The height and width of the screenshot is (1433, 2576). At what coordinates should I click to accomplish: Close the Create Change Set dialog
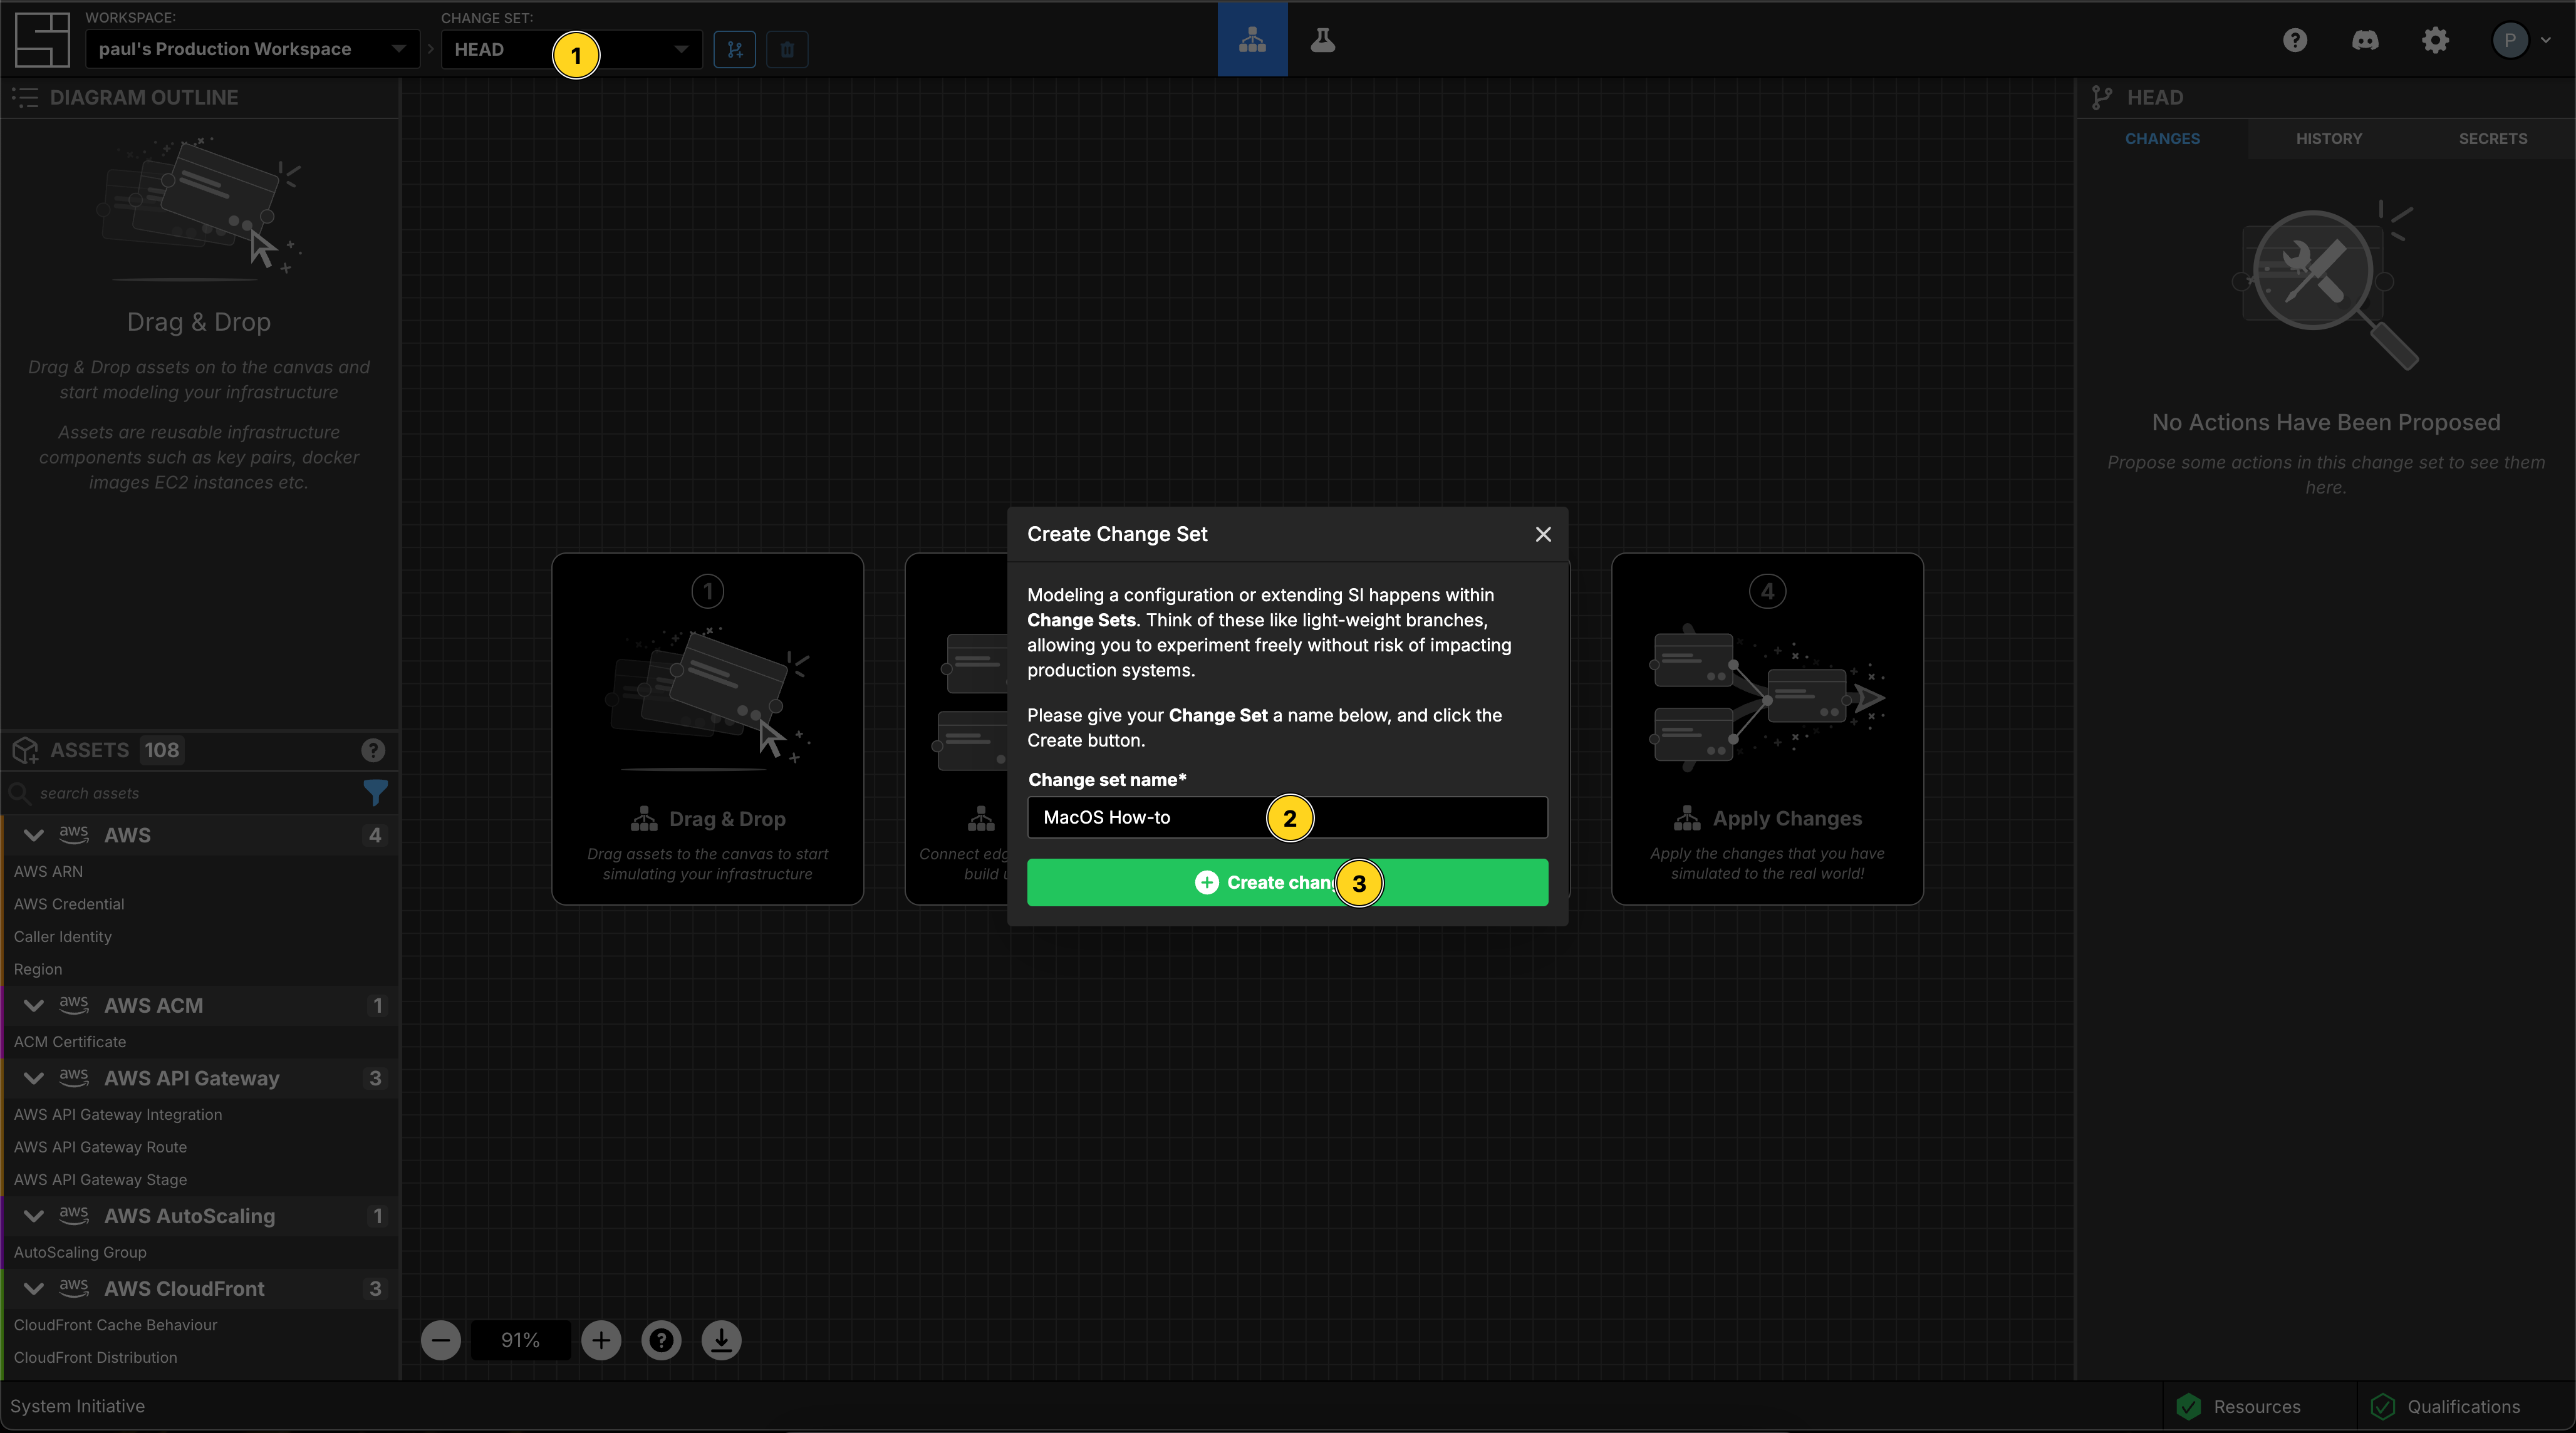pyautogui.click(x=1543, y=534)
